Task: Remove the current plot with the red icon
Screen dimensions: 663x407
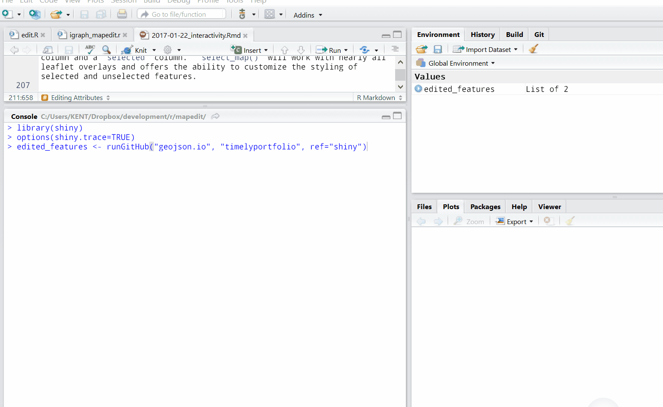Action: [549, 221]
